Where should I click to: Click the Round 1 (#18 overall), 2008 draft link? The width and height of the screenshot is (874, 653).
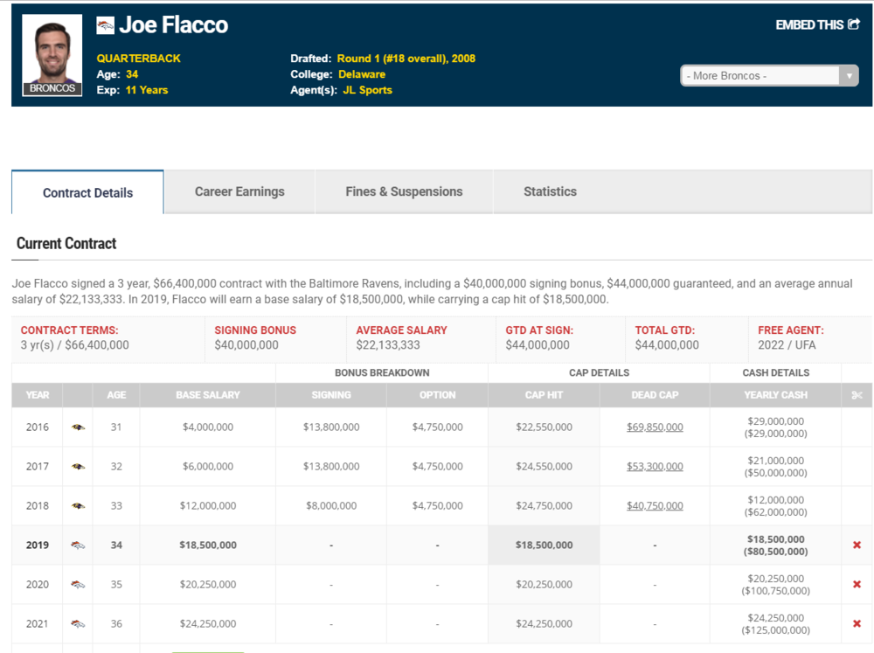coord(406,59)
